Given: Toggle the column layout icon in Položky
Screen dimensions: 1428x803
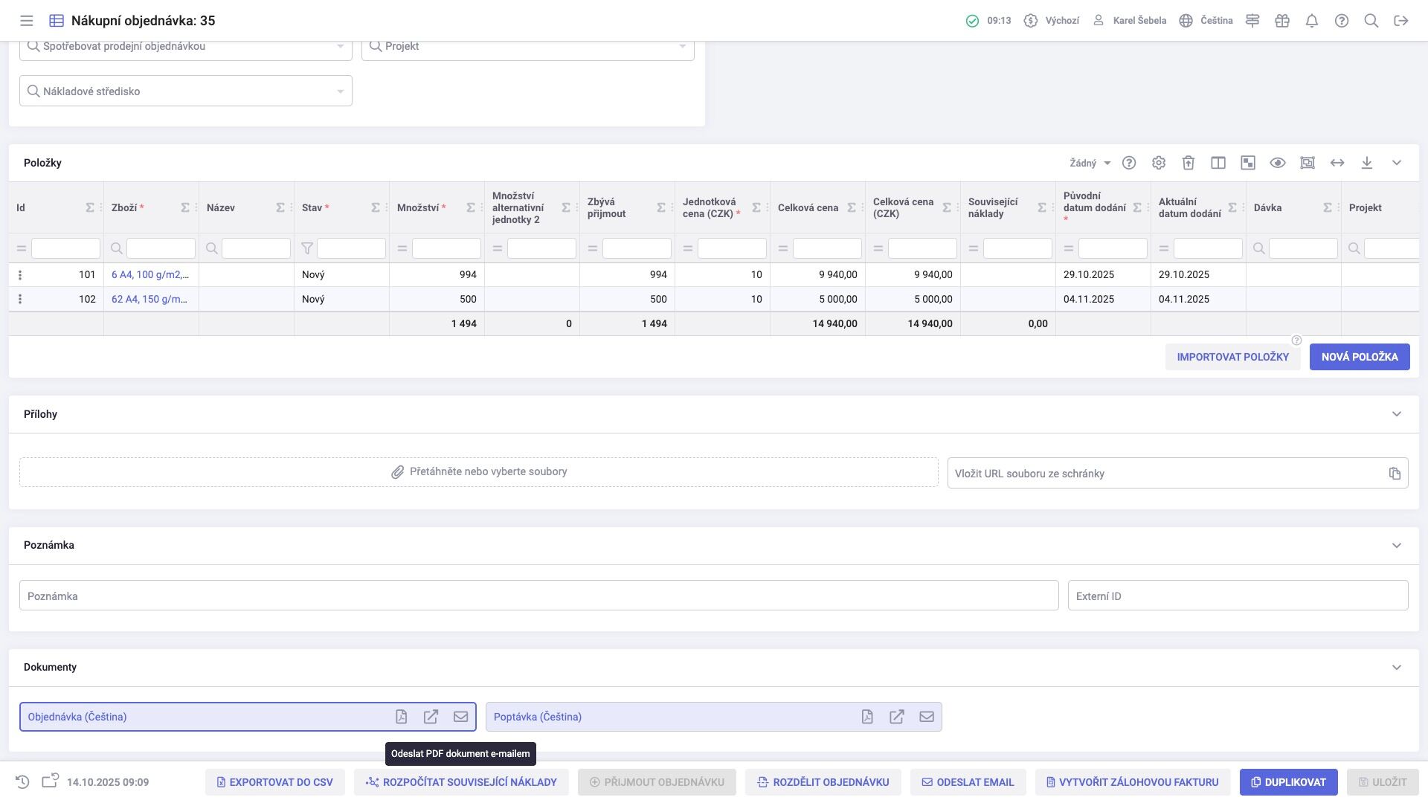Looking at the screenshot, I should pos(1218,163).
